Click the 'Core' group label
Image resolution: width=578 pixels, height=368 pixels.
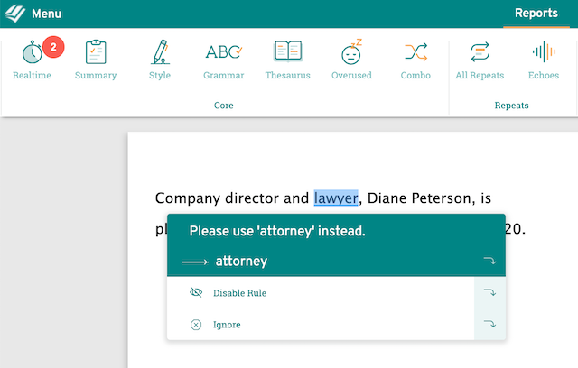(x=224, y=106)
